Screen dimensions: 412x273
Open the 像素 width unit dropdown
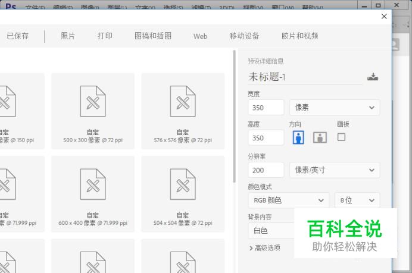[x=335, y=108]
